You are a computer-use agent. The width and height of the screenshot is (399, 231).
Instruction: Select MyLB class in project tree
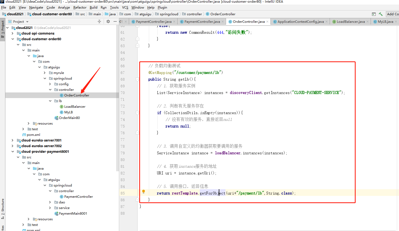click(68, 112)
